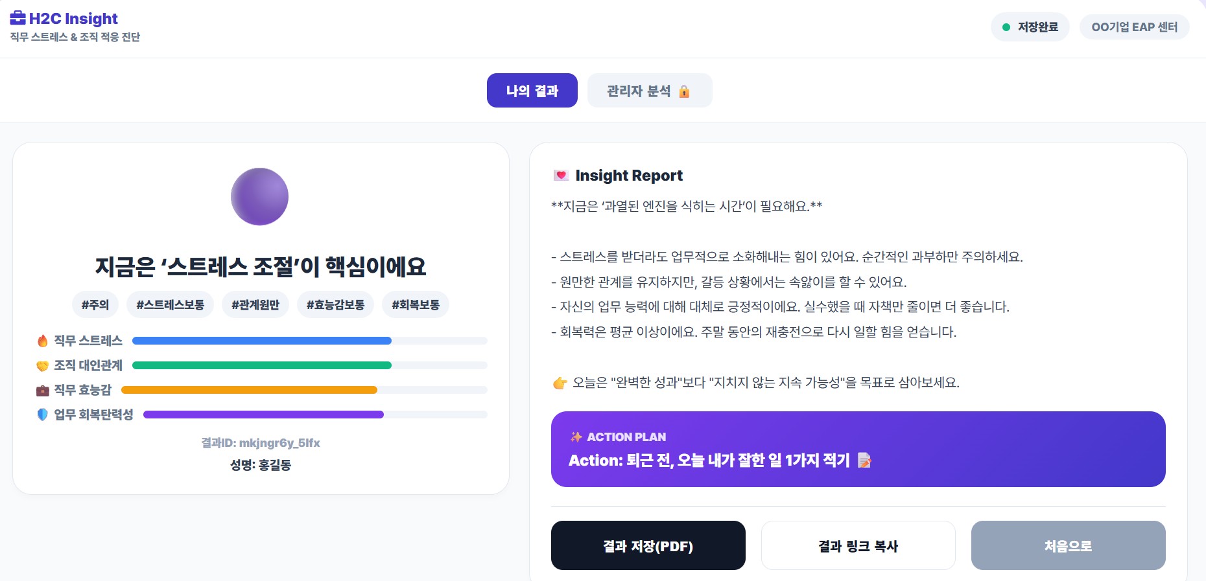This screenshot has height=581, width=1206.
Task: Click the 결과 링크 복사 button
Action: coord(858,545)
